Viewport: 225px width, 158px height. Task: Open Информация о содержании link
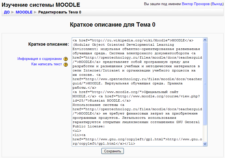40,59
